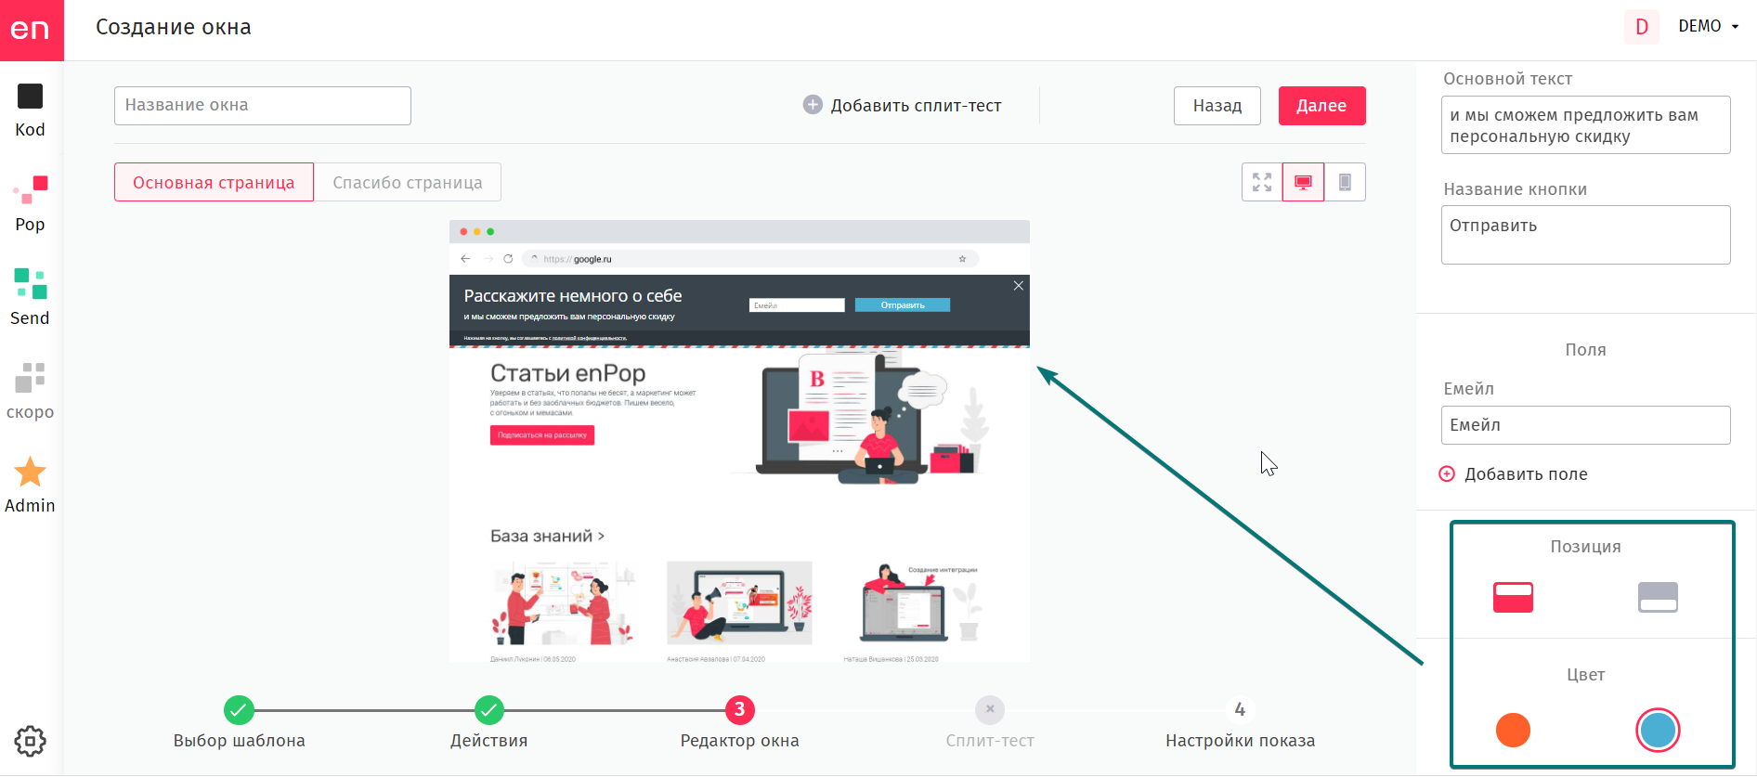Click the plus icon for adding field
The width and height of the screenshot is (1757, 777).
(1447, 474)
